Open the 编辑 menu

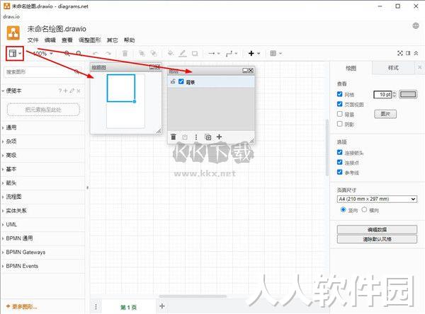coord(50,40)
